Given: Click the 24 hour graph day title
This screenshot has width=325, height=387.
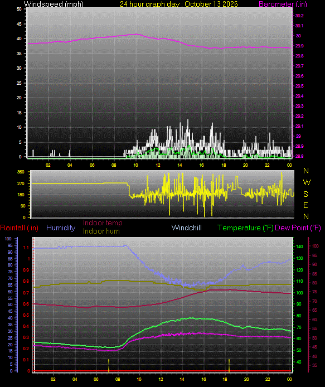Looking at the screenshot, I should (178, 4).
